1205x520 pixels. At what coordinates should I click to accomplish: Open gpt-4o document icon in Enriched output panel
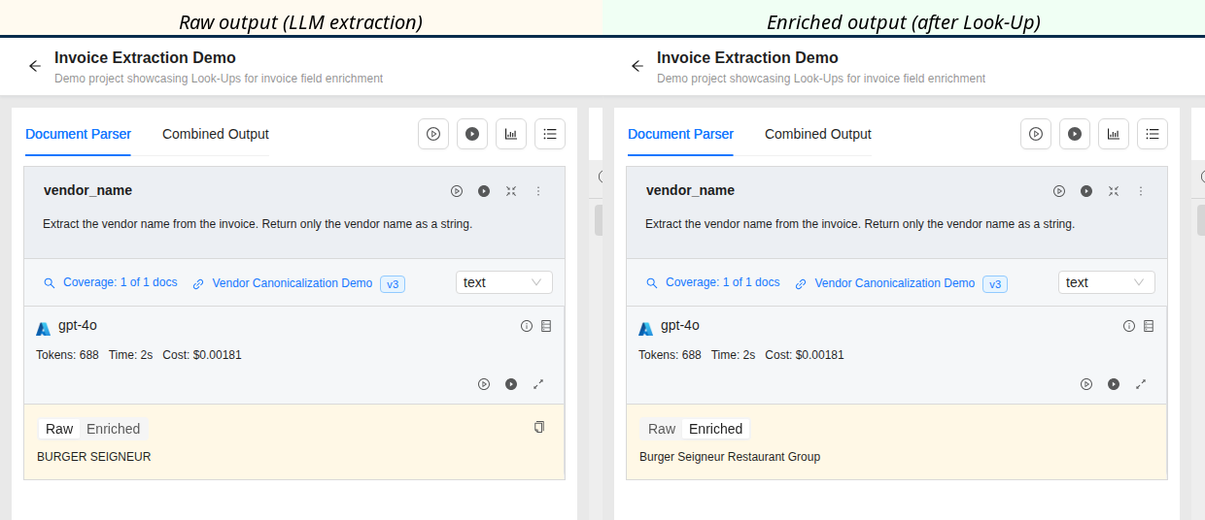pos(1149,326)
